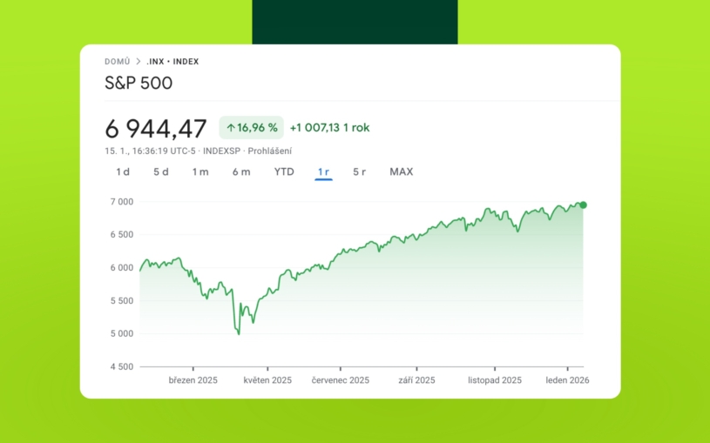Click the 16,96 % change badge
The height and width of the screenshot is (443, 710).
click(x=252, y=128)
